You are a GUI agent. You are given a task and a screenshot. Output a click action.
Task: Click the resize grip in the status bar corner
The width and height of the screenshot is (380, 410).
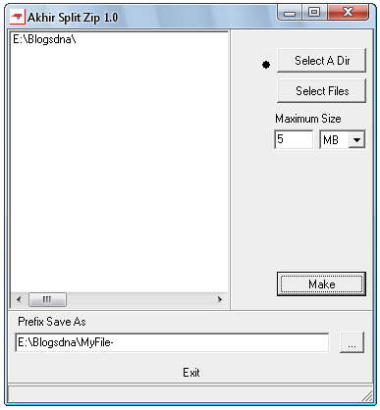pyautogui.click(x=367, y=396)
